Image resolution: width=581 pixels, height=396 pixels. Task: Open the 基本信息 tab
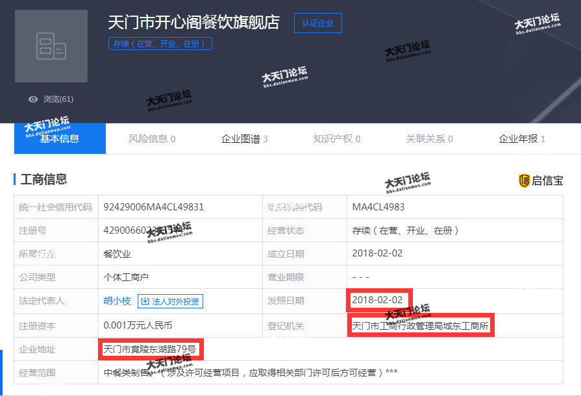[x=60, y=138]
